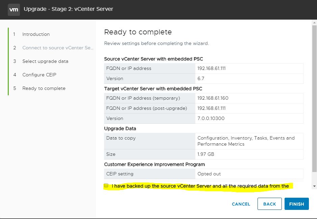The width and height of the screenshot is (317, 219).
Task: Click the scrollbar up arrow
Action: click(314, 22)
